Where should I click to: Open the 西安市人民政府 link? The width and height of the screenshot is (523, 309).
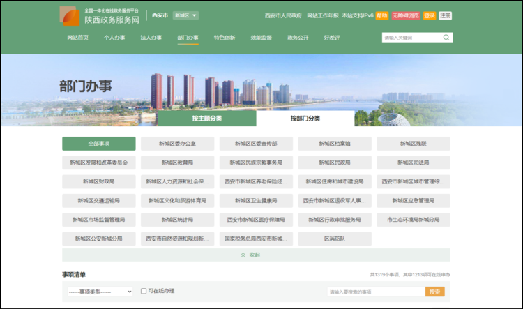click(x=284, y=15)
